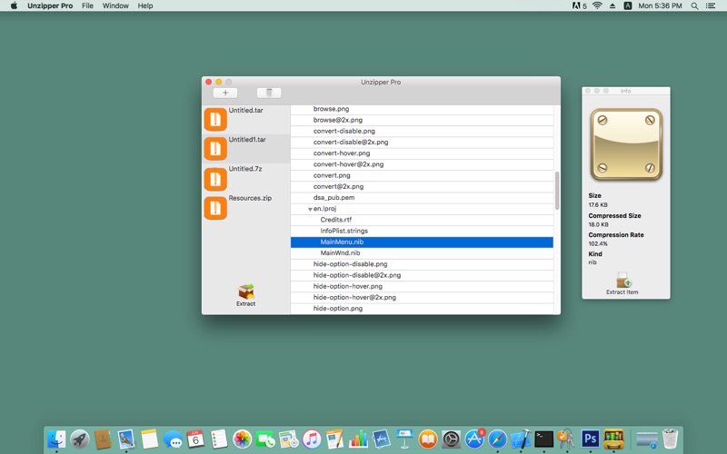Open Launchpad rocket in the Dock
The width and height of the screenshot is (727, 454).
click(80, 439)
